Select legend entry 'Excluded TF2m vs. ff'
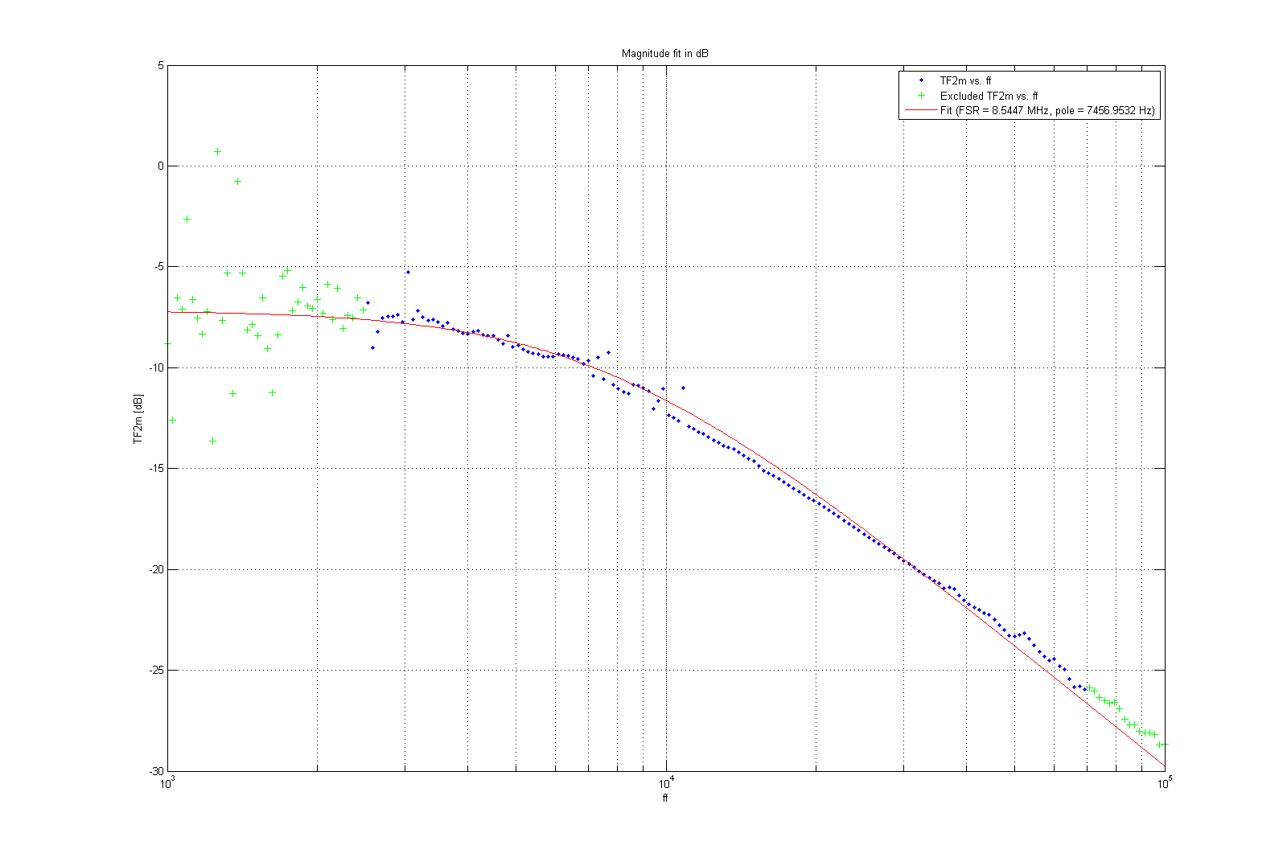The width and height of the screenshot is (1287, 866). coord(989,96)
